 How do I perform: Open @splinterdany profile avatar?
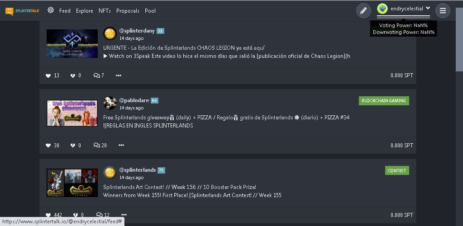(110, 33)
